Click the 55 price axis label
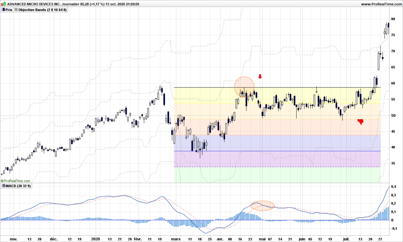The width and height of the screenshot is (403, 242). point(393,99)
